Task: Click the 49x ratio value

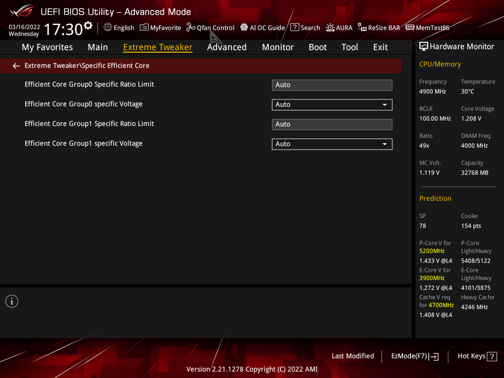Action: pyautogui.click(x=424, y=146)
